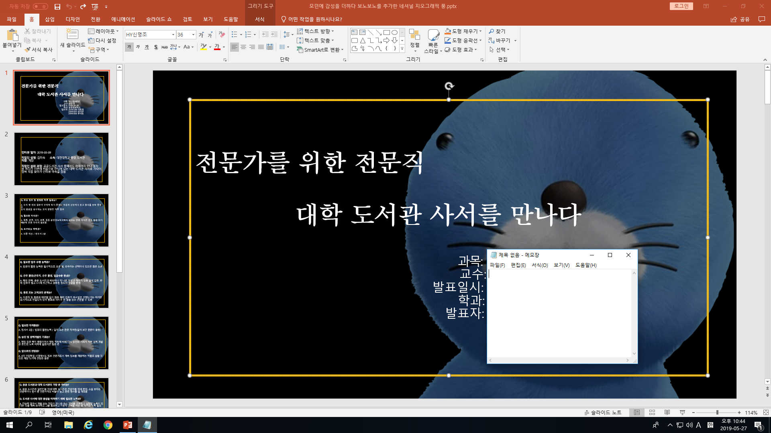
Task: Switch to the Insert (삽입) tab
Action: pos(50,19)
